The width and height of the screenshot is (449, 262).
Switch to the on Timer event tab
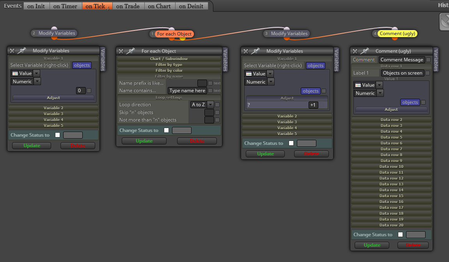click(x=65, y=6)
